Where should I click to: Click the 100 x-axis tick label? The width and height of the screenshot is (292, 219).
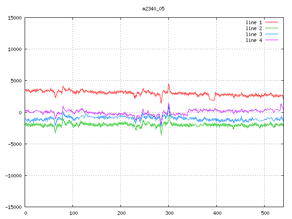(x=73, y=213)
